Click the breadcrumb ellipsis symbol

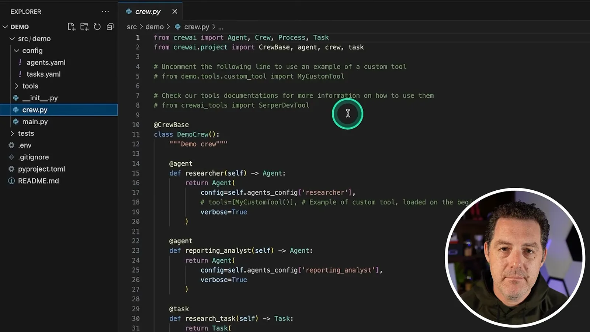click(221, 27)
